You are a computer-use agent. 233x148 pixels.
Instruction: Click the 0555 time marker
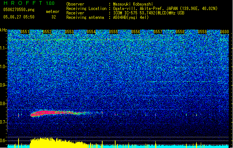(x=113, y=32)
